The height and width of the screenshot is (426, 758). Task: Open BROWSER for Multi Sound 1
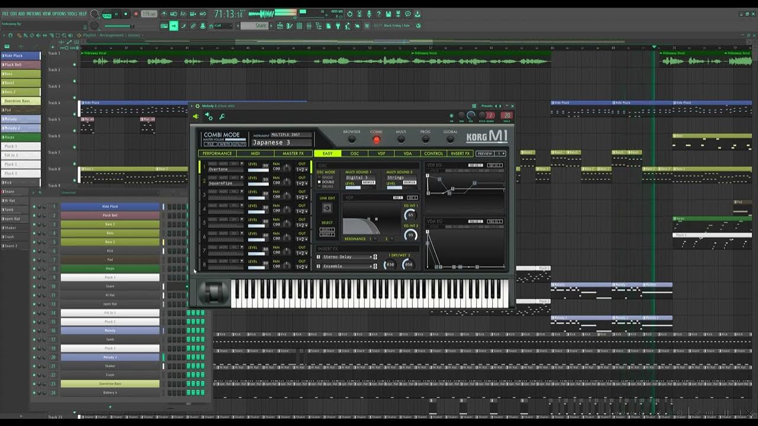tap(368, 183)
